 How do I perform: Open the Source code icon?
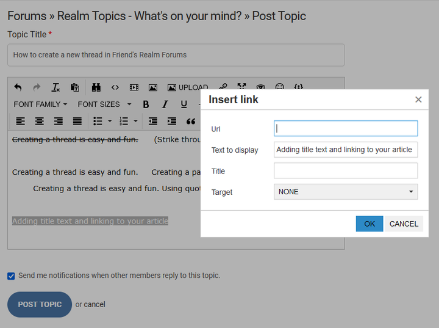(115, 87)
